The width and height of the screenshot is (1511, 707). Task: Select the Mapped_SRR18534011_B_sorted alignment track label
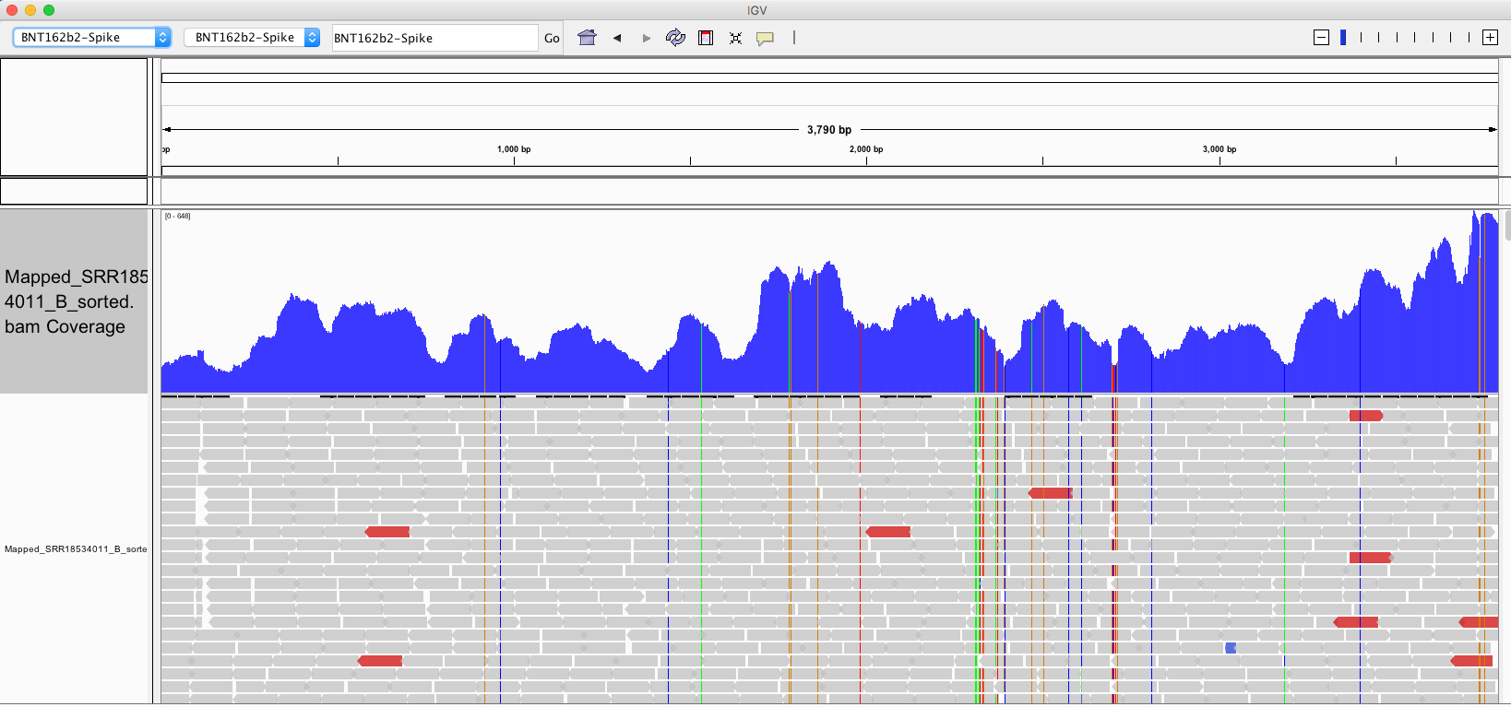tap(75, 549)
